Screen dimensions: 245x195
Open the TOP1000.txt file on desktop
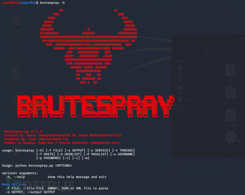16,74
